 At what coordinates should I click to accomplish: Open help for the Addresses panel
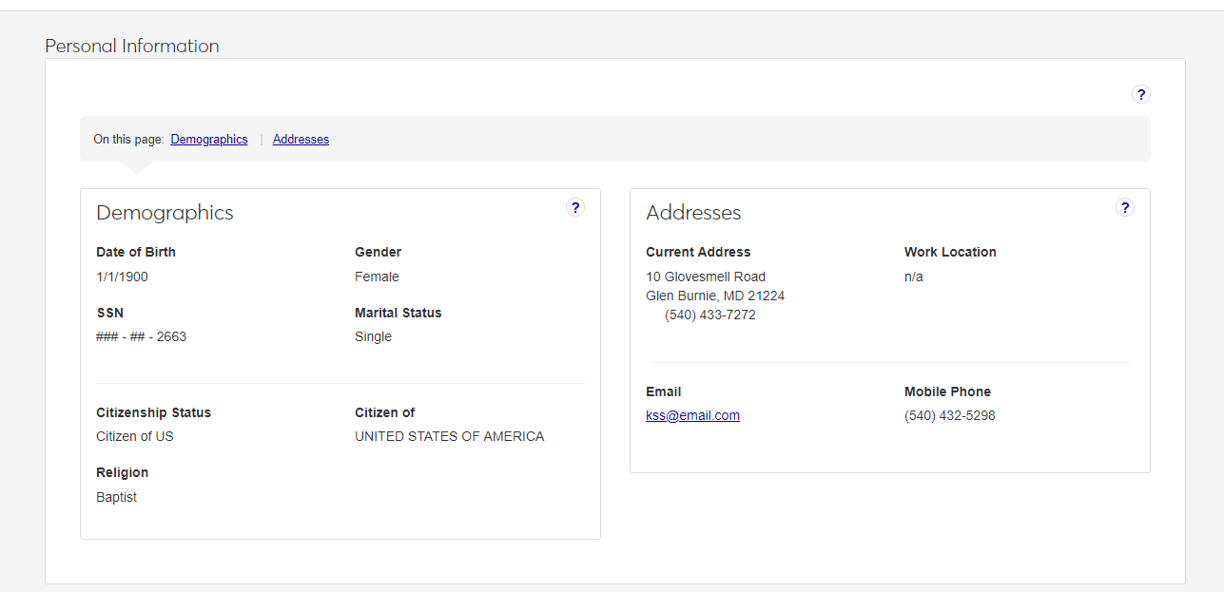[1125, 207]
